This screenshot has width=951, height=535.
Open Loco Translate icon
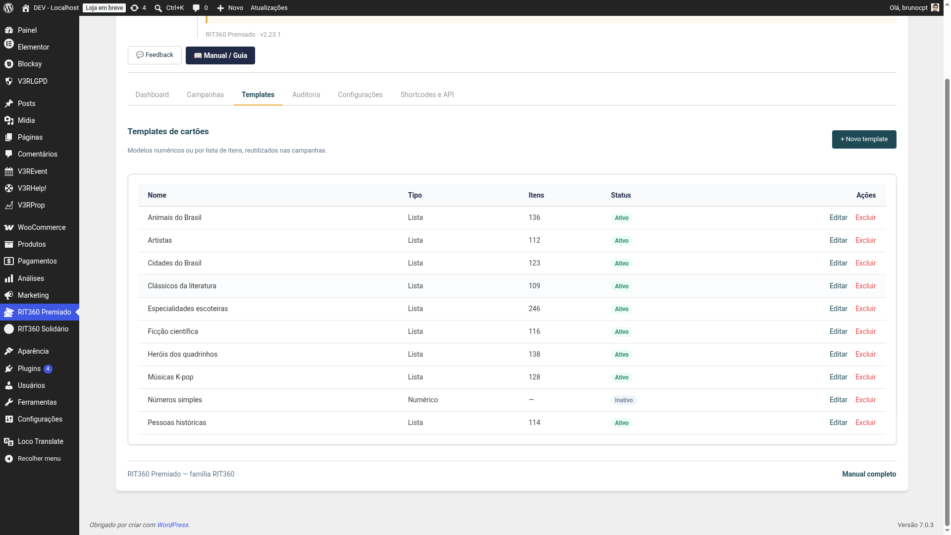coord(9,441)
